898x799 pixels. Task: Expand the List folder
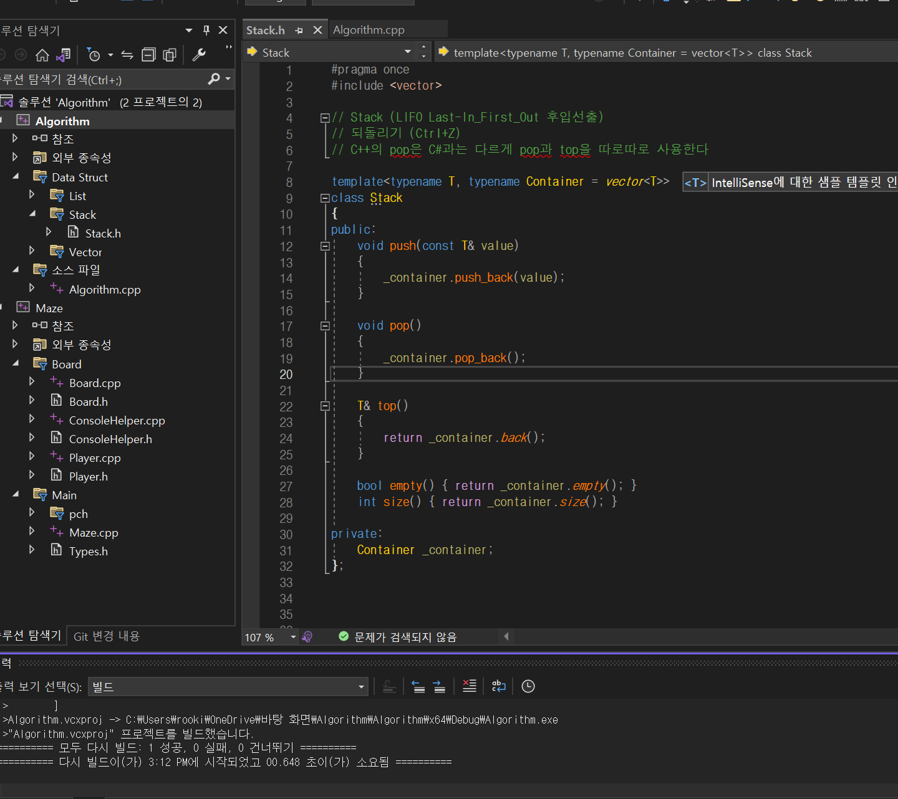tap(32, 195)
